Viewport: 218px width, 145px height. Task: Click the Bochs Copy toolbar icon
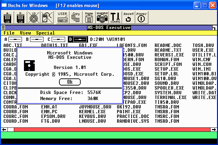coord(76,18)
